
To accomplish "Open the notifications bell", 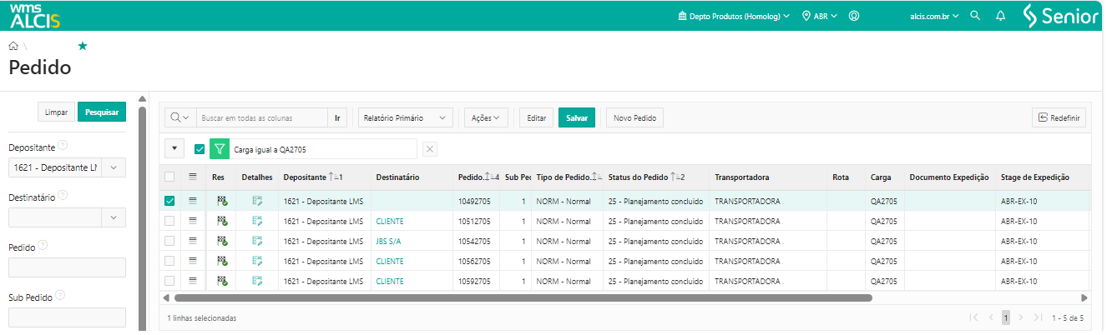I will pyautogui.click(x=1000, y=16).
